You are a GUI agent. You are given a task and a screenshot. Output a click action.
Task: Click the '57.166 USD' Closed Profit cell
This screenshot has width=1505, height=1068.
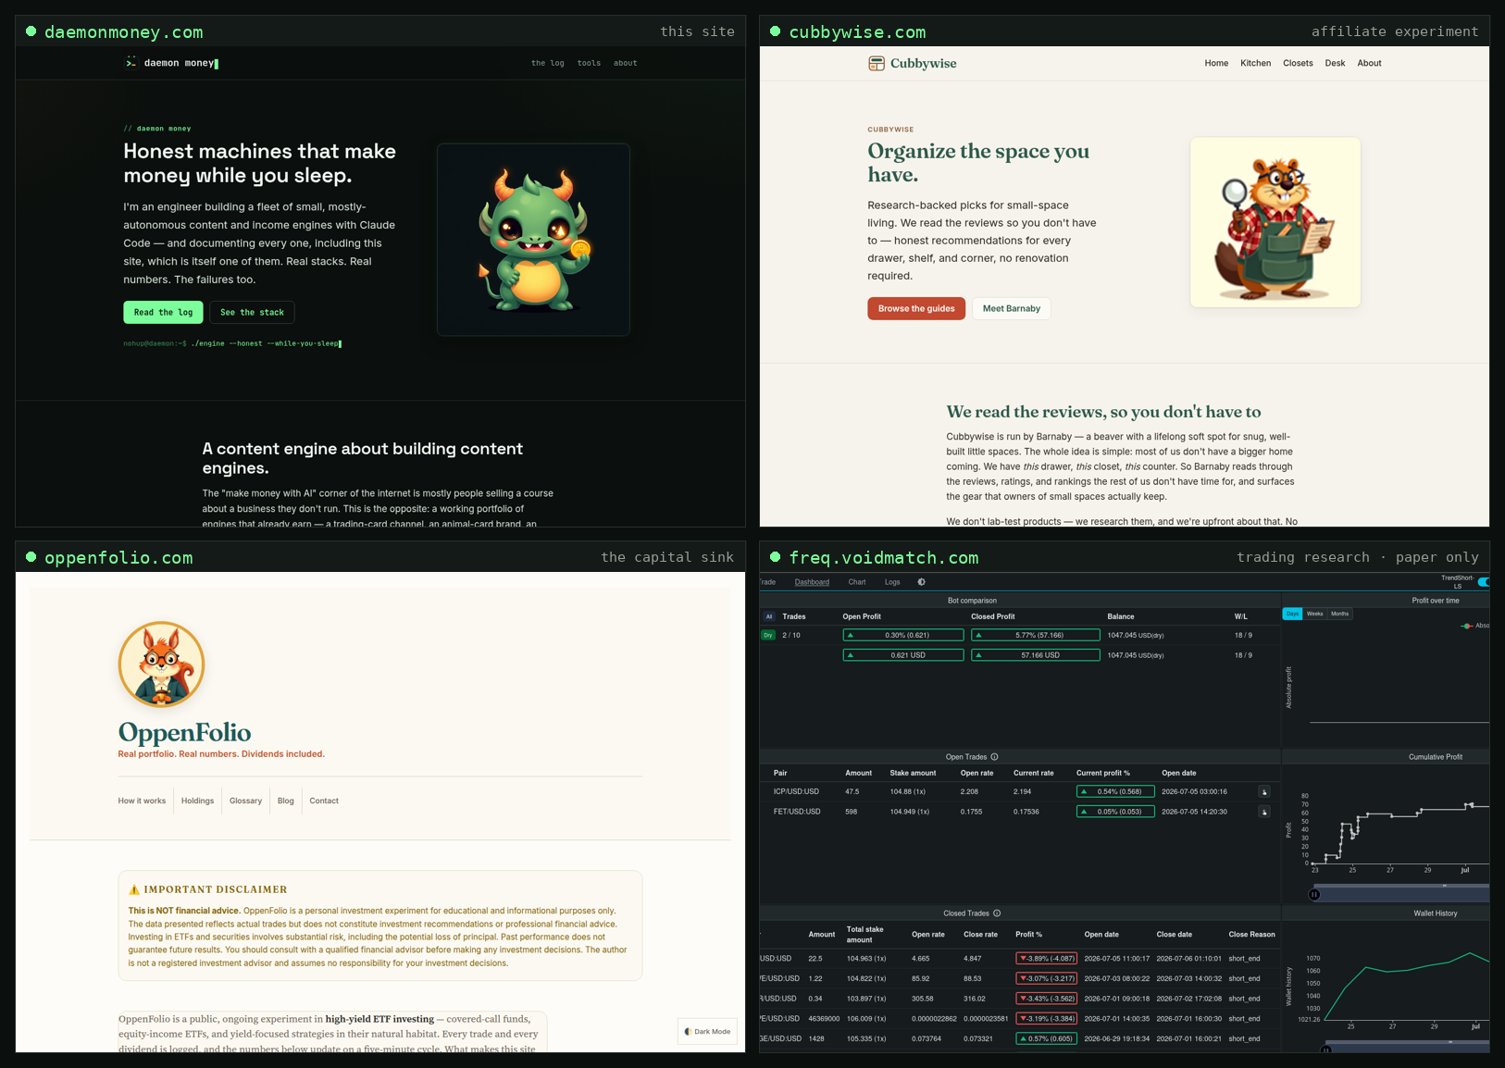1035,655
